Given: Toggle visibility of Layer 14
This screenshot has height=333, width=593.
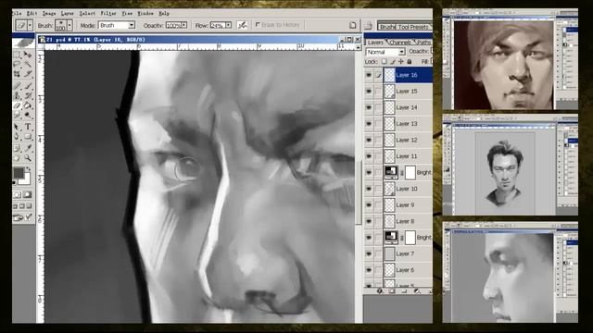Looking at the screenshot, I should (369, 107).
